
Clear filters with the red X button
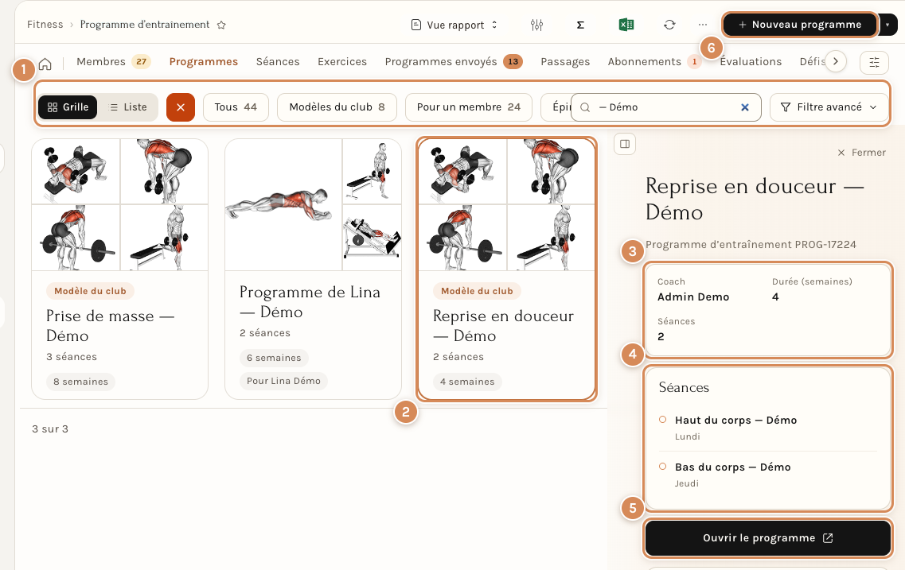tap(181, 107)
